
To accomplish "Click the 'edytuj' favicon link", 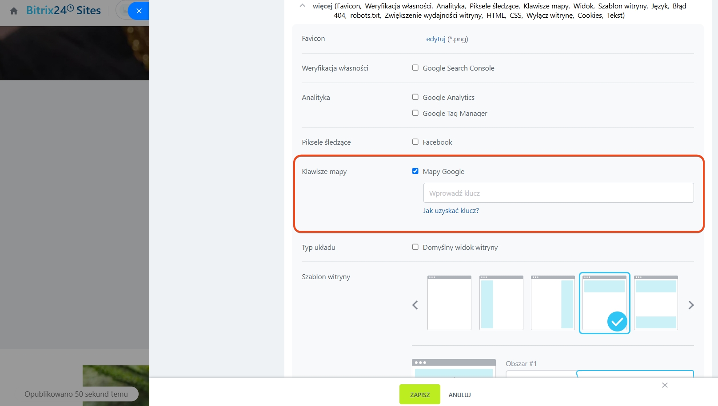I will 435,39.
